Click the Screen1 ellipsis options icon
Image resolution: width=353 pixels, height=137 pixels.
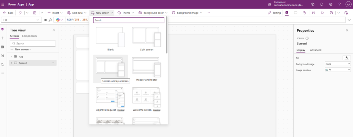tap(53, 63)
